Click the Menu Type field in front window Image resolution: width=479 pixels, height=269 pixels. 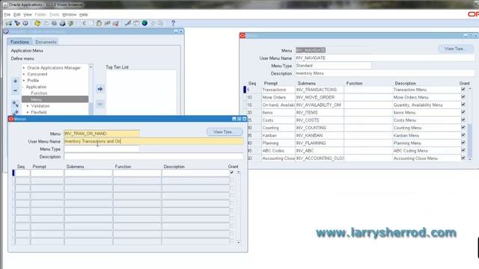coord(102,149)
